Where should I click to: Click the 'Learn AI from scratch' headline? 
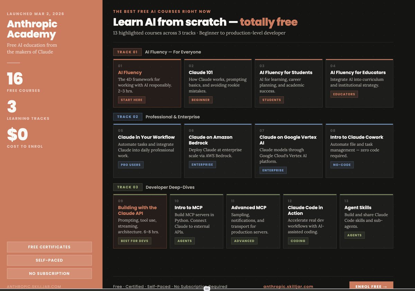tap(170, 22)
